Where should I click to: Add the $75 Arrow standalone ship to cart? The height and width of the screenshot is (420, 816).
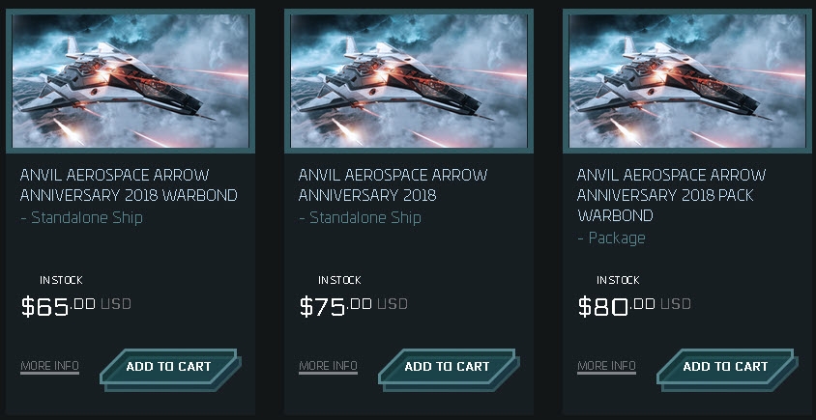447,367
